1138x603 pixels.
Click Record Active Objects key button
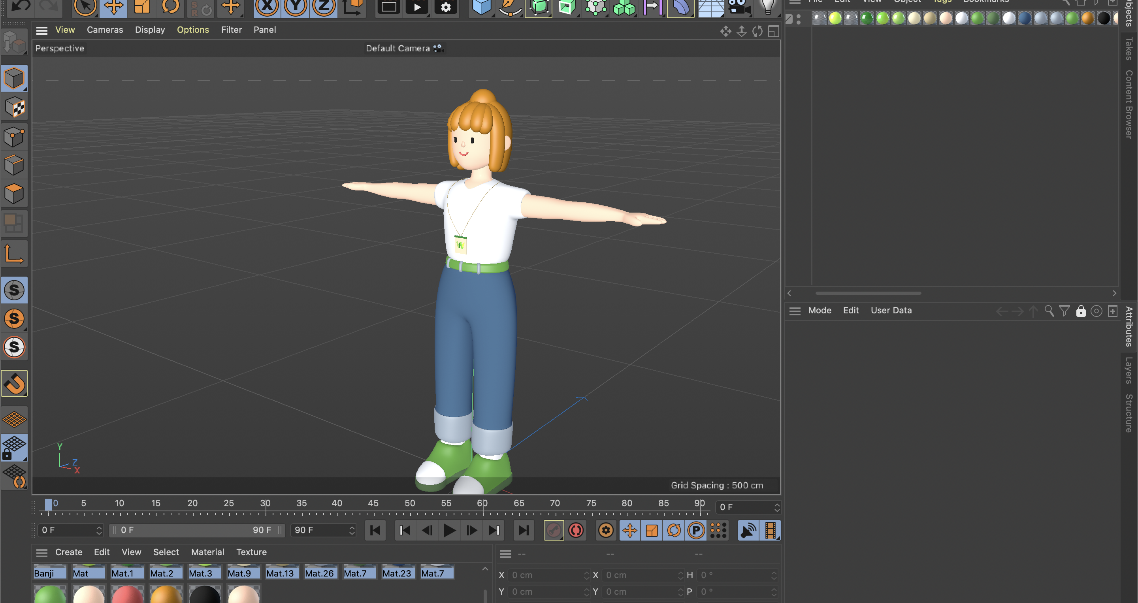(x=554, y=530)
